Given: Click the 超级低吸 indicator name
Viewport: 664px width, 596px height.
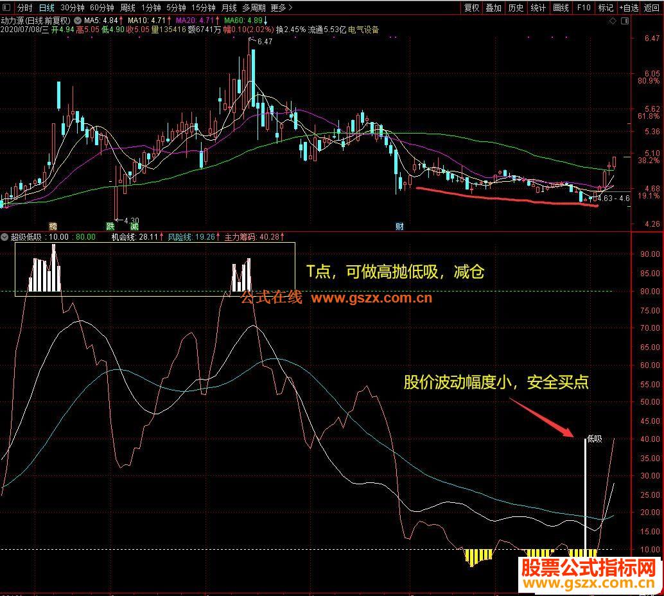Looking at the screenshot, I should 26,237.
